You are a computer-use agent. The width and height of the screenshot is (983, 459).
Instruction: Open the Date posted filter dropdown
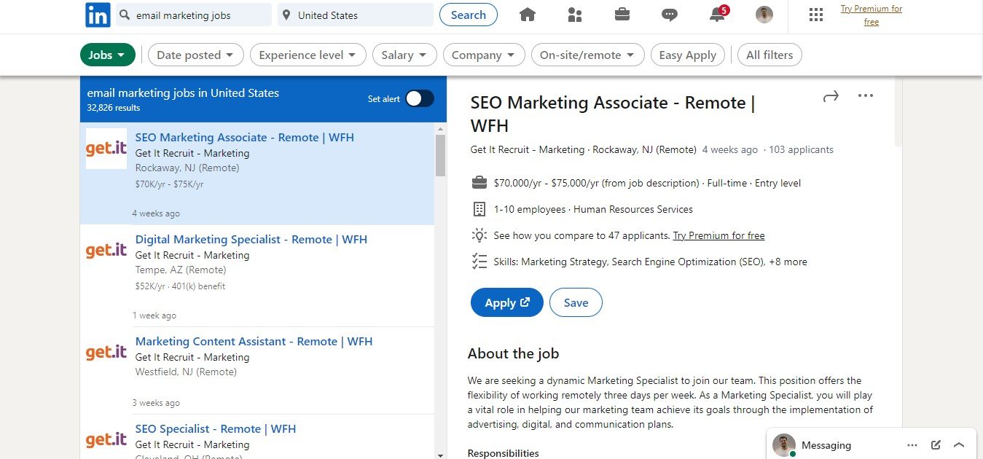pos(195,55)
